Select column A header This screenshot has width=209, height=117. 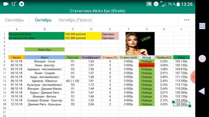coord(17,29)
